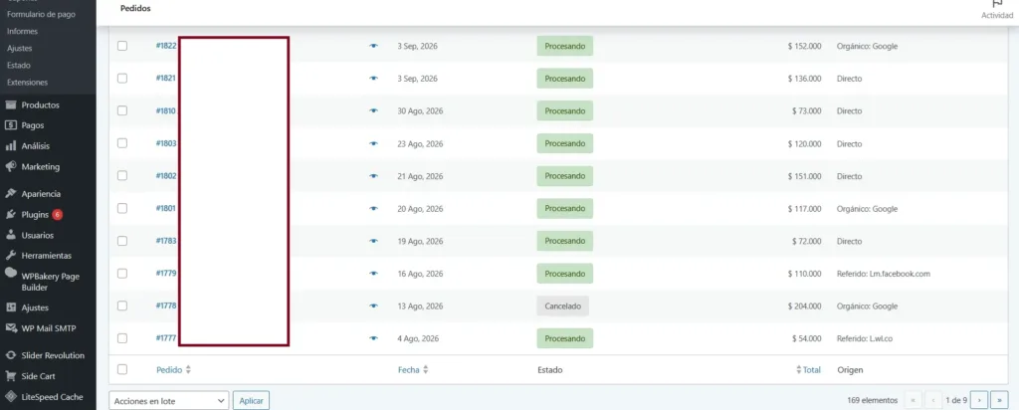
Task: Click the Slider Revolution refresh icon
Action: pos(10,355)
